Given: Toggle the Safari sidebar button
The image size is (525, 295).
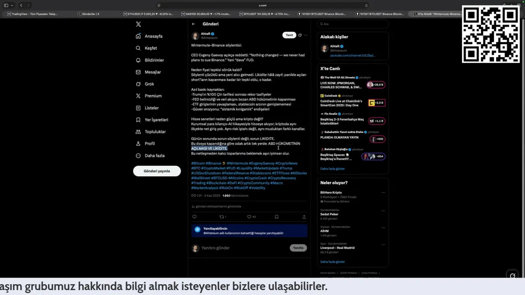Looking at the screenshot, I should click(6, 5).
